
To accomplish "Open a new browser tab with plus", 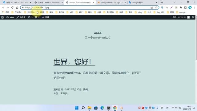I will coord(162,2).
